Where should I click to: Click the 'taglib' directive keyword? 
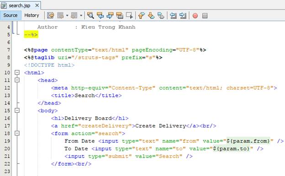[x=44, y=58]
